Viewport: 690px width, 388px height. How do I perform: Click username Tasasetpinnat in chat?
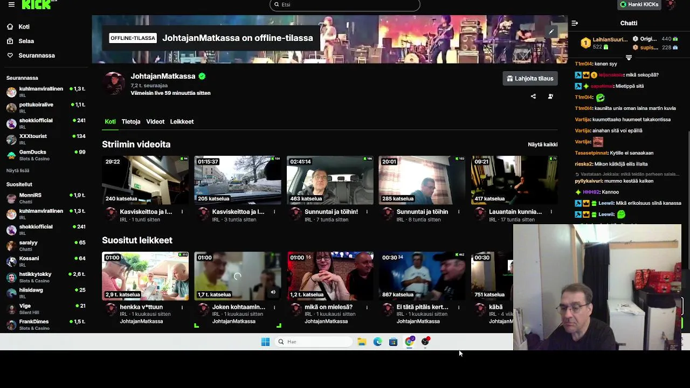[x=591, y=153]
